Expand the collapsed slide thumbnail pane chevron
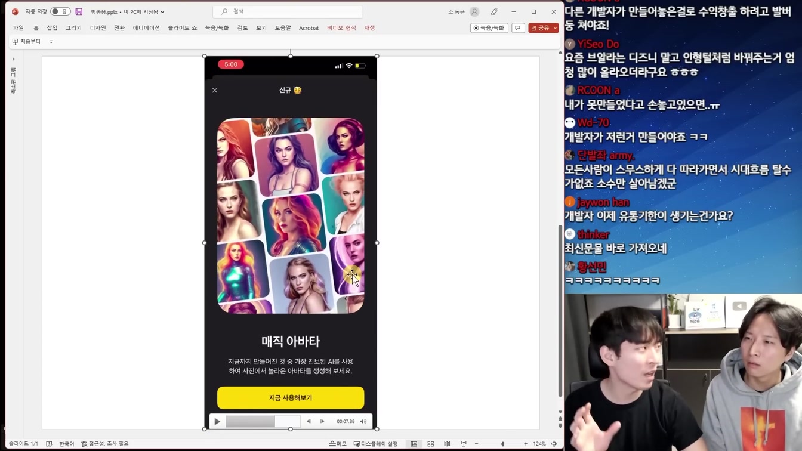Screen dimensions: 802x451 pos(13,59)
